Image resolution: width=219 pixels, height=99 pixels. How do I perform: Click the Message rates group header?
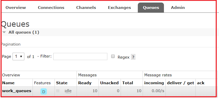pyautogui.click(x=158, y=75)
